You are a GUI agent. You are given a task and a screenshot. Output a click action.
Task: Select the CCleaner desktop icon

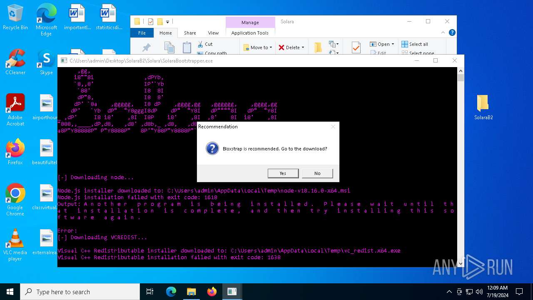(x=15, y=62)
